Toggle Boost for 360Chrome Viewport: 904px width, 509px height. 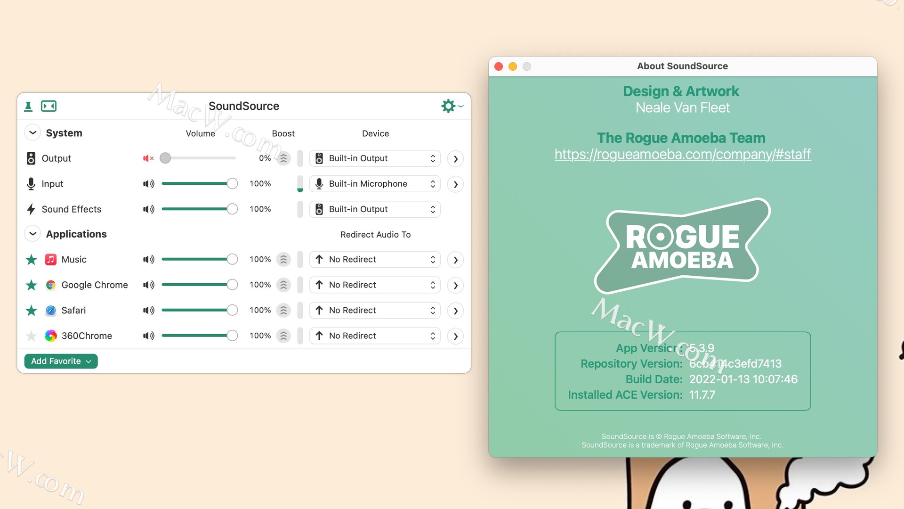pyautogui.click(x=283, y=336)
